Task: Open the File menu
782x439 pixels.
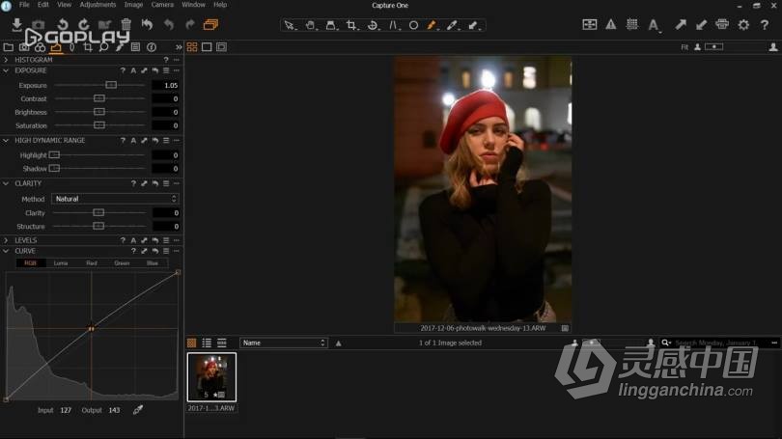Action: [24, 5]
